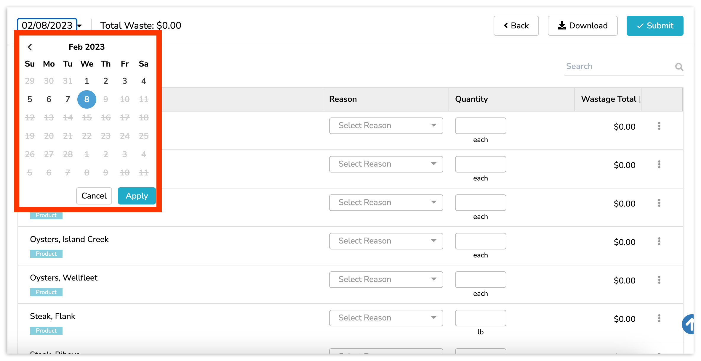This screenshot has height=361, width=701.
Task: Sort by Wastage Total column arrow
Action: pyautogui.click(x=640, y=99)
